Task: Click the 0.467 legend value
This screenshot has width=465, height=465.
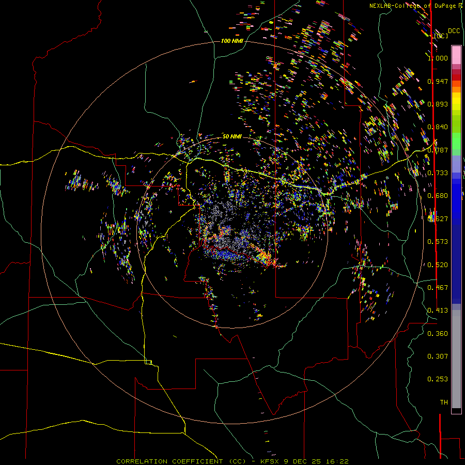Action: pyautogui.click(x=438, y=288)
